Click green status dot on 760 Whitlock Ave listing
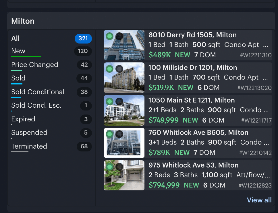278x213 pixels. [x=110, y=134]
